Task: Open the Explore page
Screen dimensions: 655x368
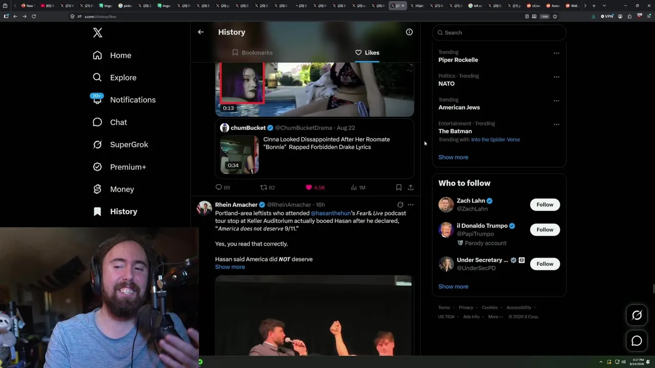Action: (115, 78)
